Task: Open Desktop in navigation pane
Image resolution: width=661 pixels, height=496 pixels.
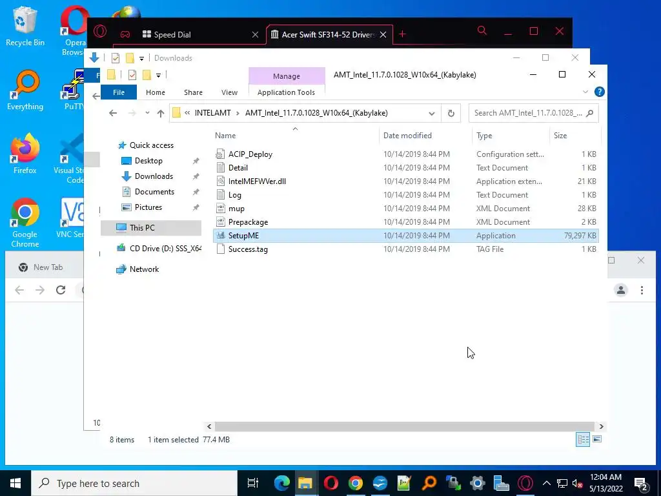Action: click(148, 161)
